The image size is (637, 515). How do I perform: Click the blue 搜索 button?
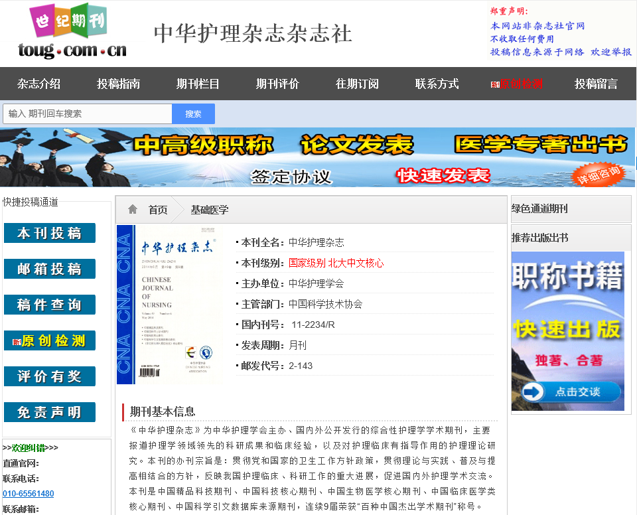(x=193, y=113)
